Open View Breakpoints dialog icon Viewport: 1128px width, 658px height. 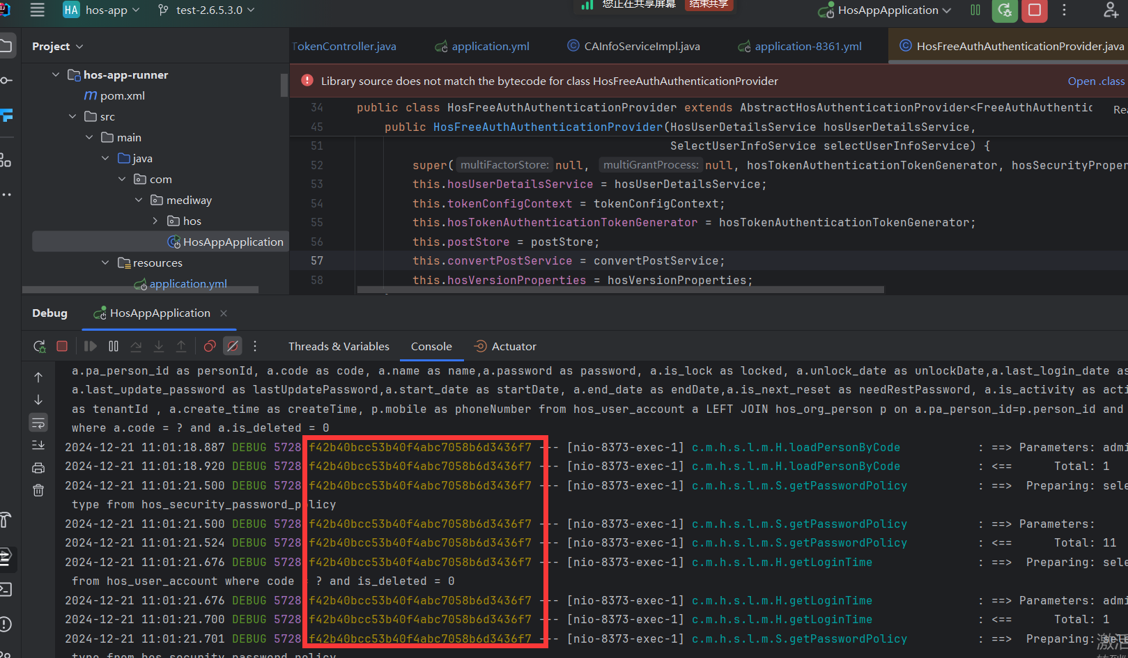click(210, 346)
